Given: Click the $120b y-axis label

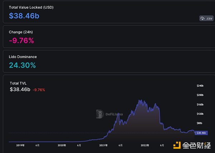Looking at the screenshot, I should tap(200, 114).
